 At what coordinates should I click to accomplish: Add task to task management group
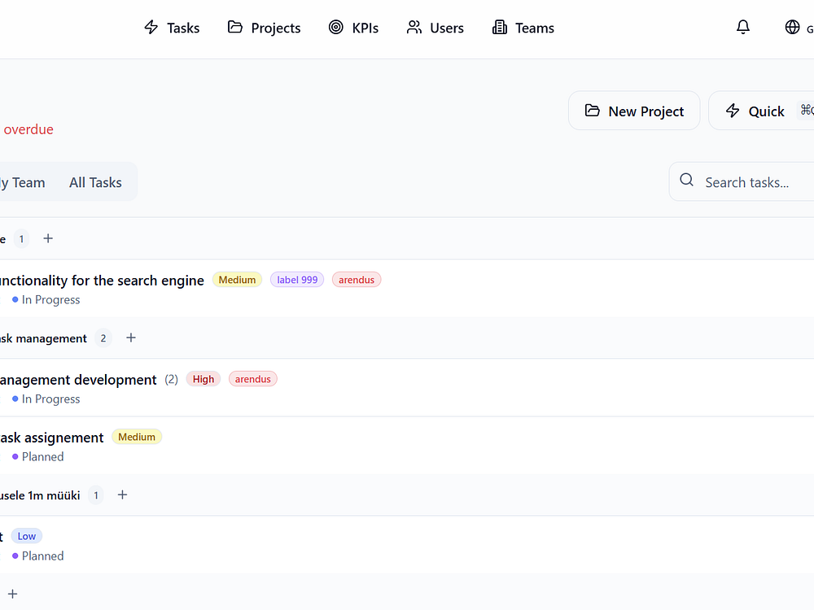click(131, 338)
